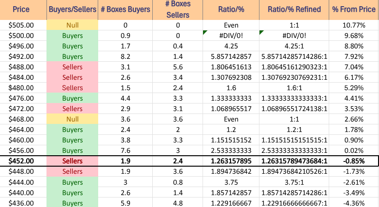The image size is (379, 207).
Task: Select the 5.857142857 ratio cell
Action: coord(231,56)
